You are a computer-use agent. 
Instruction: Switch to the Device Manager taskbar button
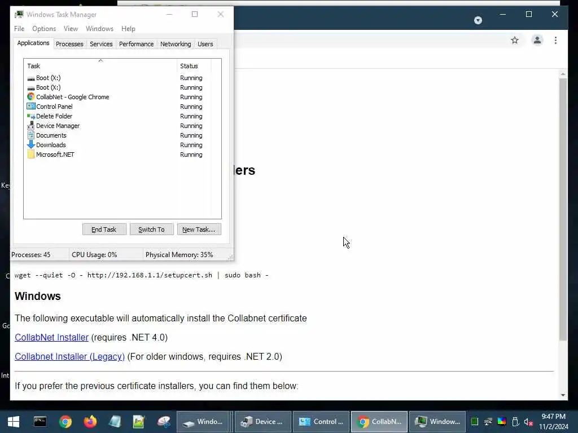tap(263, 422)
